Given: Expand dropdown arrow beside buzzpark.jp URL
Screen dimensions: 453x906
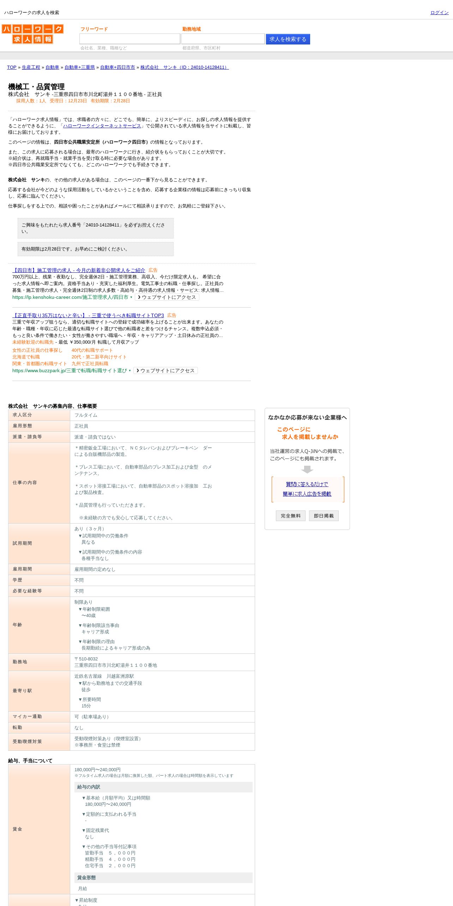Looking at the screenshot, I should [130, 371].
